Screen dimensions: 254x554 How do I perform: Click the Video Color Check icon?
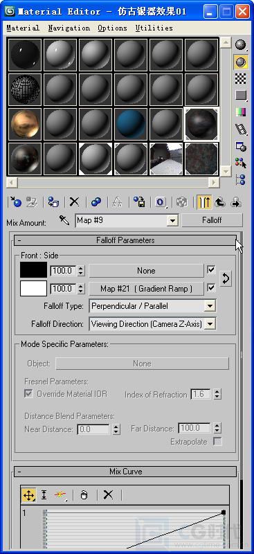pos(241,112)
